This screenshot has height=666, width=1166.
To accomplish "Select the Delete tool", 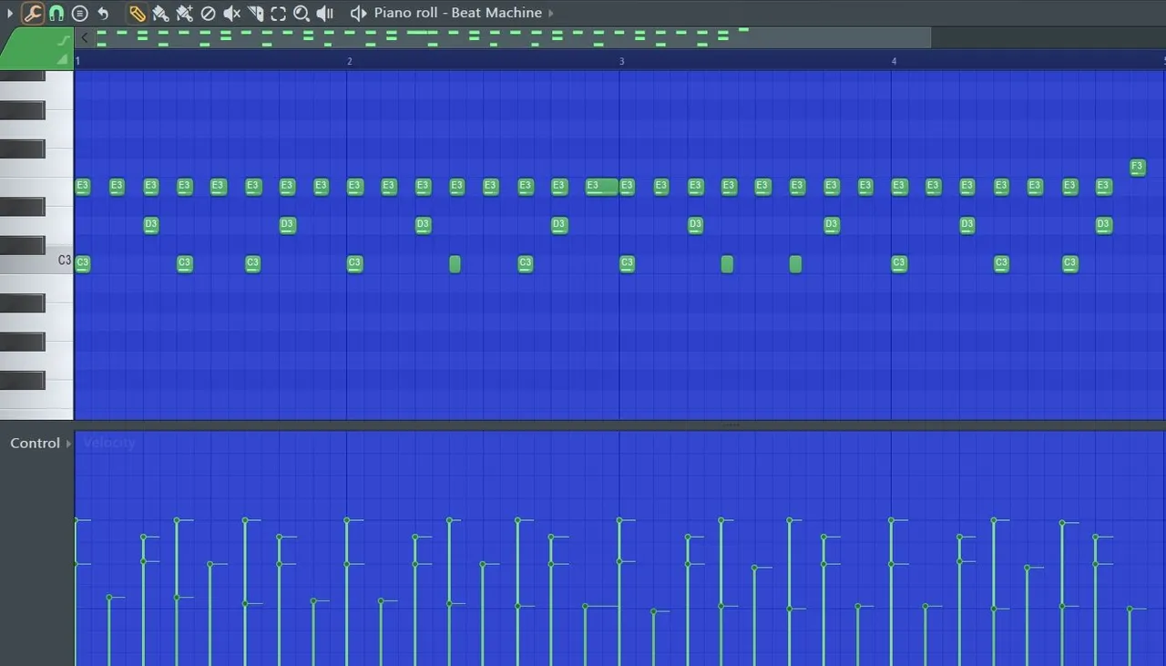I will [208, 13].
